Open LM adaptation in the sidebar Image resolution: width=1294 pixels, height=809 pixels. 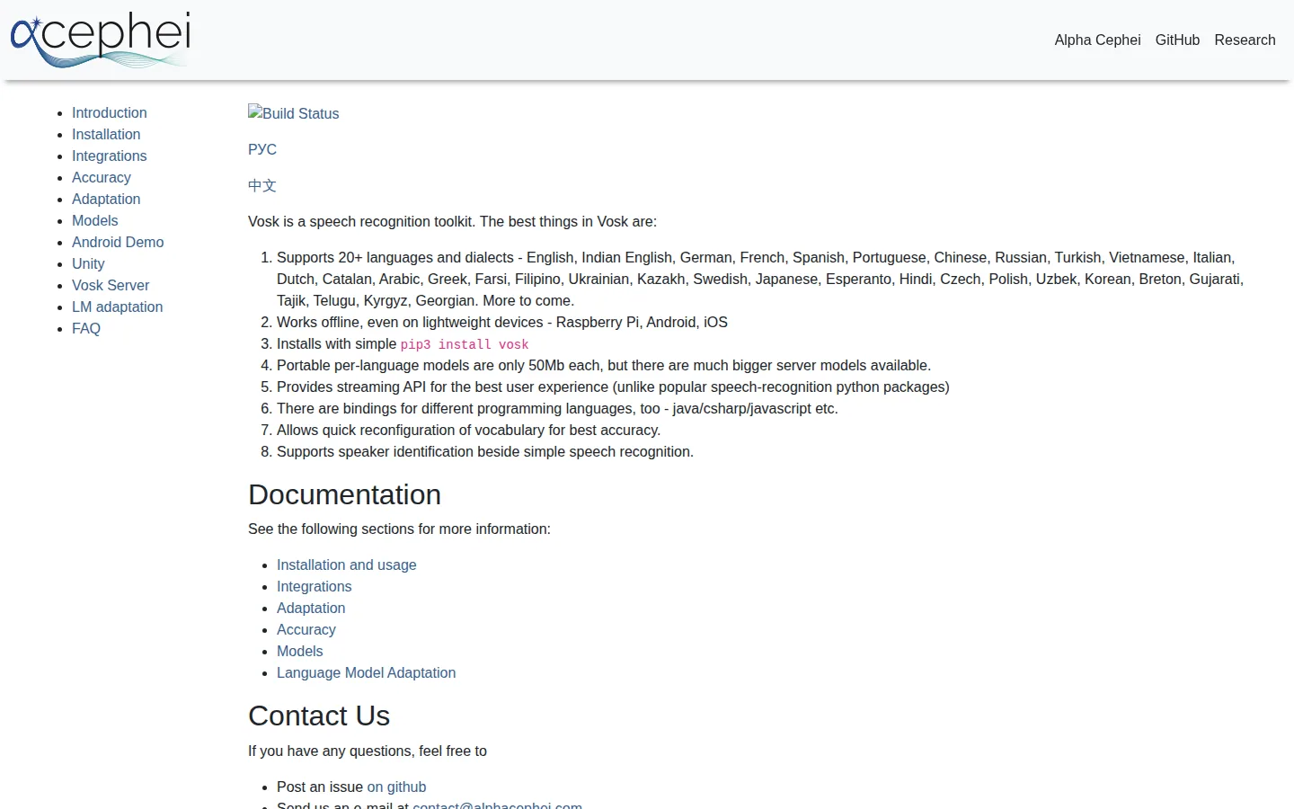tap(117, 307)
